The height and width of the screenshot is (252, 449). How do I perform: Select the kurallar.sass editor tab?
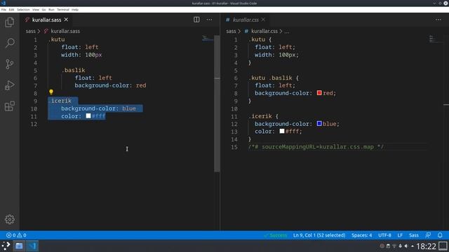coord(46,20)
